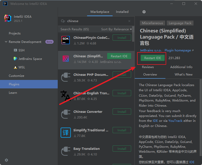Switch to the Installed tab
Image resolution: width=202 pixels, height=165 pixels.
point(122,12)
